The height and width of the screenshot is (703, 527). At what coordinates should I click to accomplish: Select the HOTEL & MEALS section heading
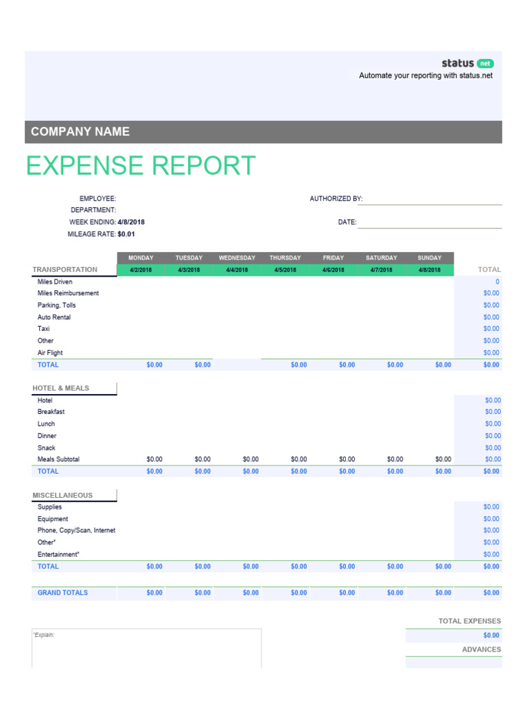pyautogui.click(x=60, y=389)
